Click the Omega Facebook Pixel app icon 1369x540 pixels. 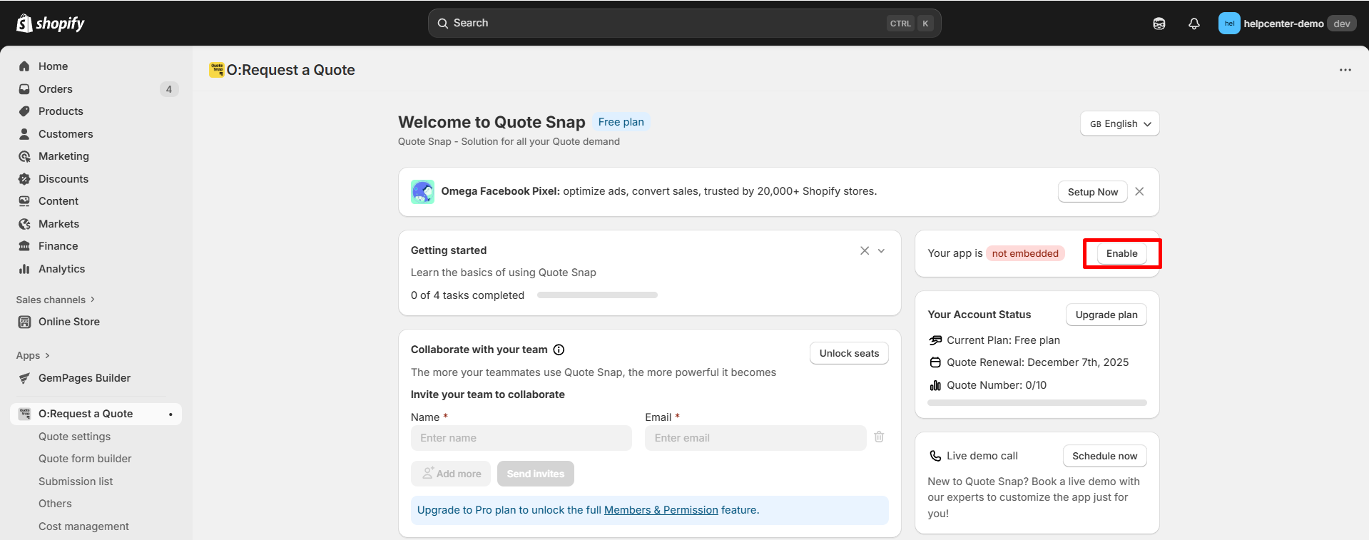[x=422, y=192]
